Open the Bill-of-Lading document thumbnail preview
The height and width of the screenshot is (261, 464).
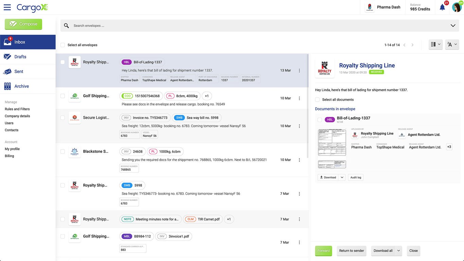coord(332,142)
